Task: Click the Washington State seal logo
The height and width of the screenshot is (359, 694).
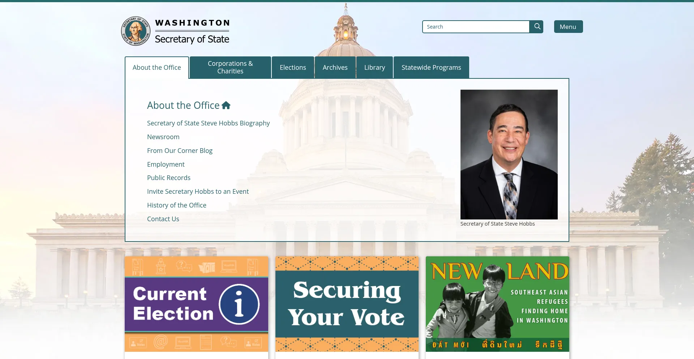Action: click(136, 31)
